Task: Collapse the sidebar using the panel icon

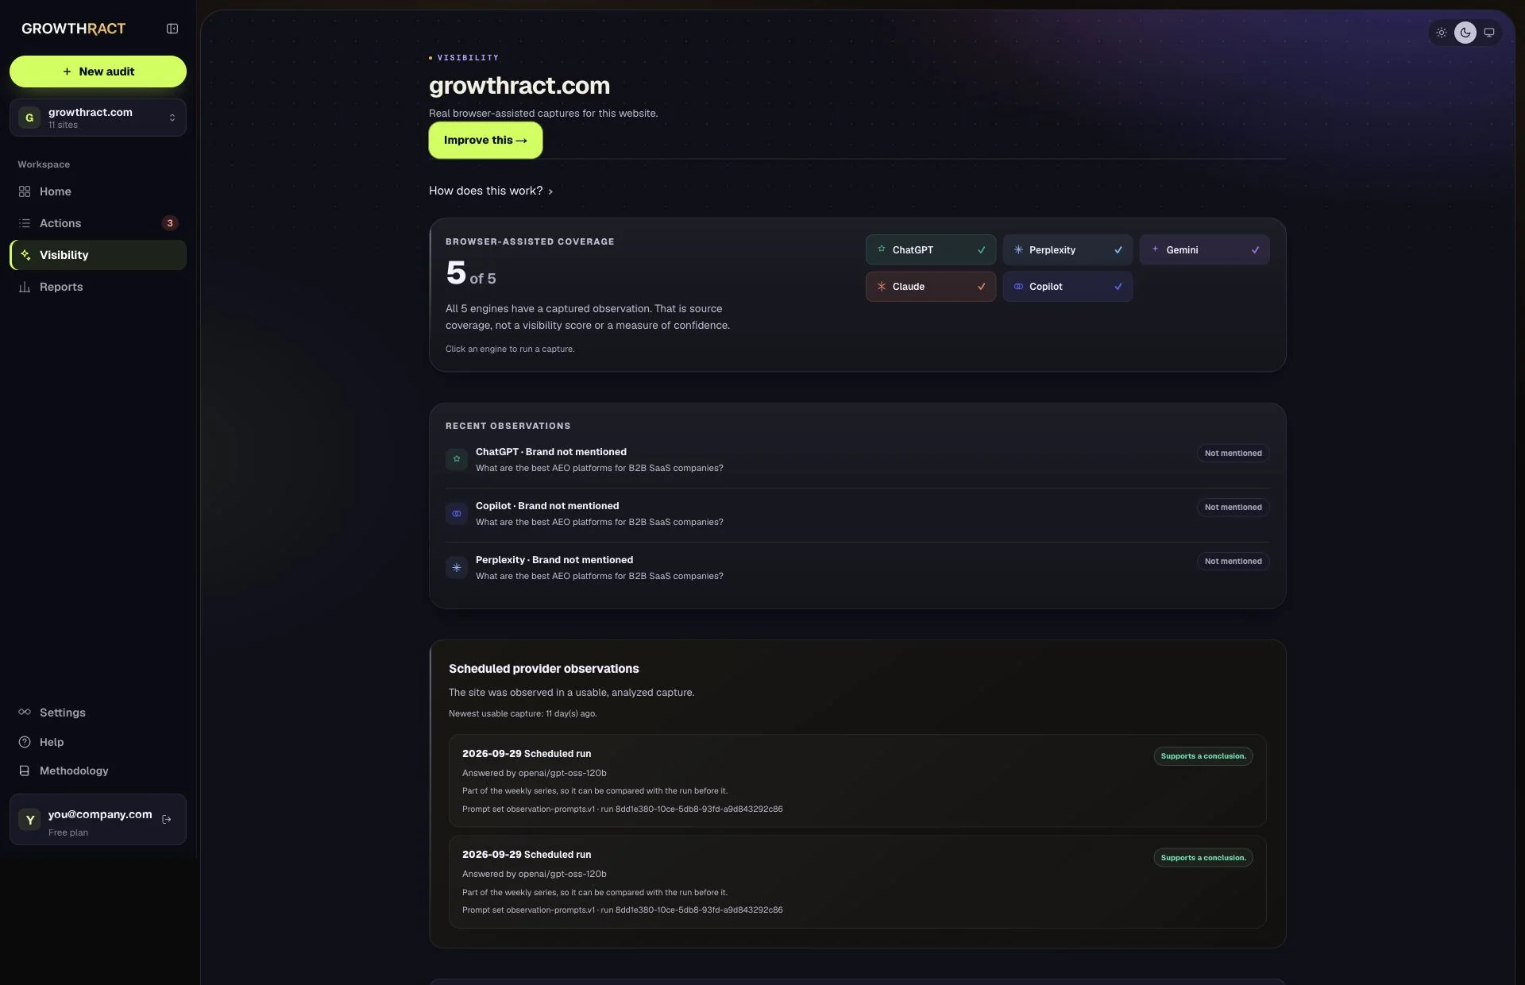Action: 172,29
